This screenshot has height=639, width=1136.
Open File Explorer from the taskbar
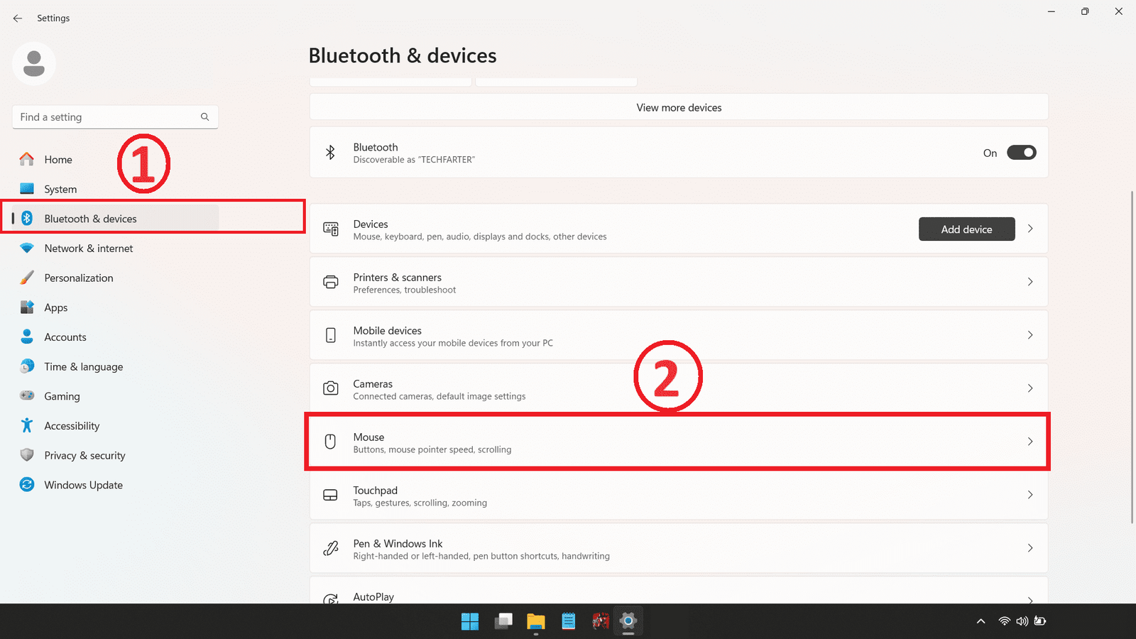[535, 622]
